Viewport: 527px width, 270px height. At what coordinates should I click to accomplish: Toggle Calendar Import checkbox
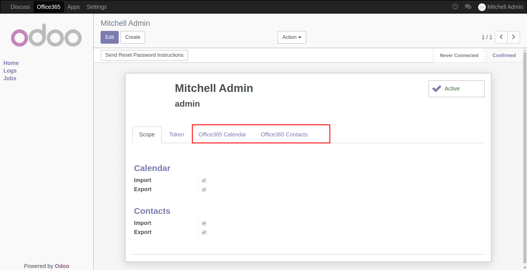tap(204, 180)
